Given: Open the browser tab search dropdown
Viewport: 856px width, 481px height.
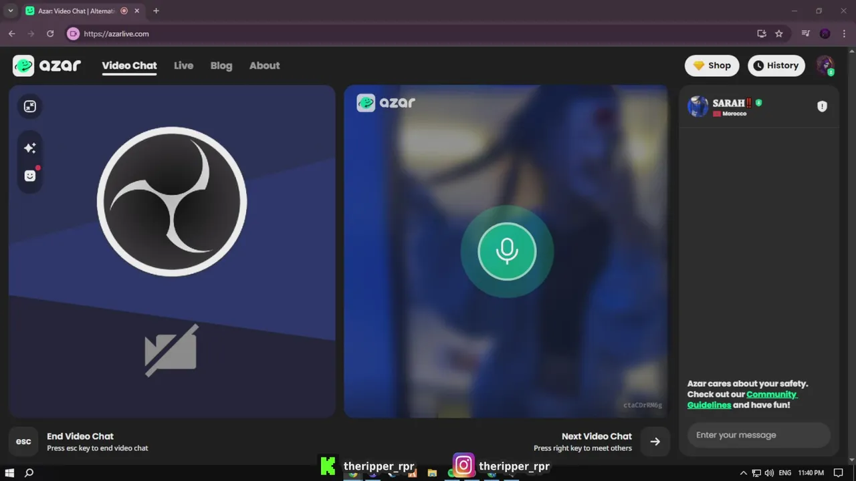Looking at the screenshot, I should [10, 11].
